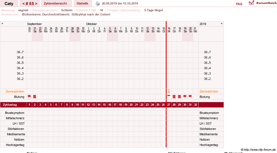Open the FAQ link
The image size is (277, 153).
pyautogui.click(x=239, y=4)
